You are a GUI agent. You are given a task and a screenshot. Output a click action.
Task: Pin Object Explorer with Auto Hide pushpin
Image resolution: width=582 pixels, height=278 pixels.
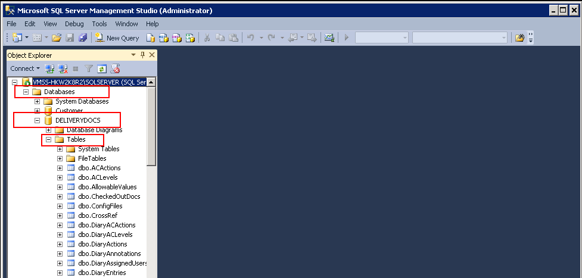142,55
